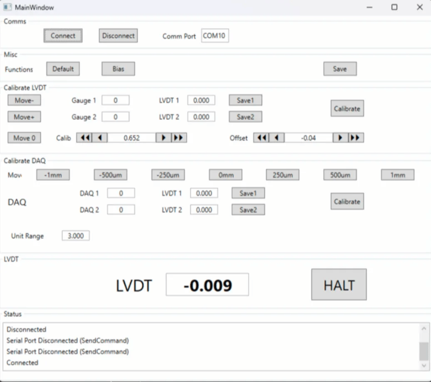Click Offset fast decrease double-arrow button

click(261, 138)
